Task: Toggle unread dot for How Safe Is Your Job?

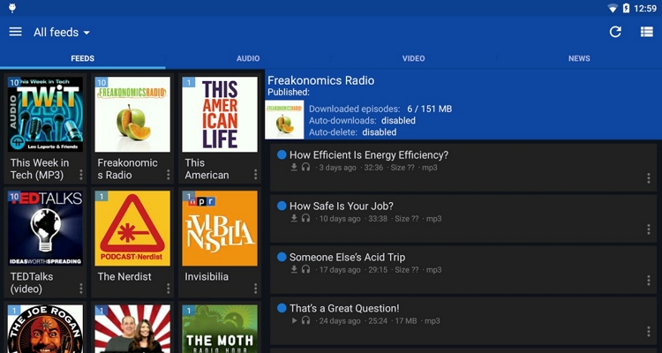Action: click(282, 206)
